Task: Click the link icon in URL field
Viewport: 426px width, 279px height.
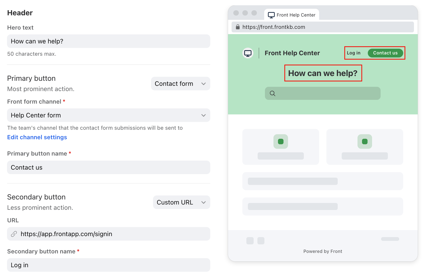Action: point(14,234)
